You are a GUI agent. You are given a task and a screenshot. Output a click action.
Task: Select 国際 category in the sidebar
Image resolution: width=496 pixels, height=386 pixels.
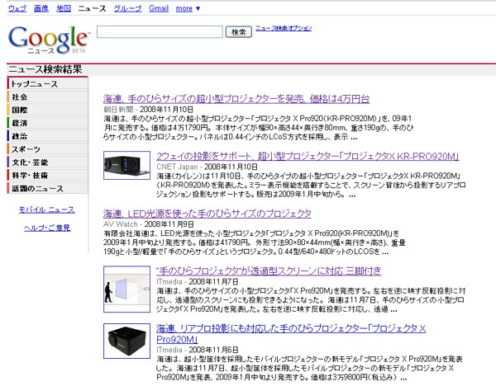click(48, 111)
